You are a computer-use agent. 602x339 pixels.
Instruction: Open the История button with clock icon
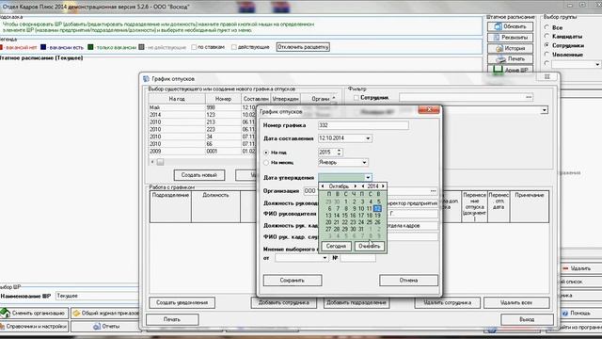510,48
